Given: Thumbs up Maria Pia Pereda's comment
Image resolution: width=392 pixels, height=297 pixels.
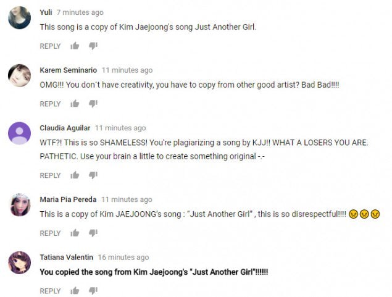Looking at the screenshot, I should click(x=75, y=233).
